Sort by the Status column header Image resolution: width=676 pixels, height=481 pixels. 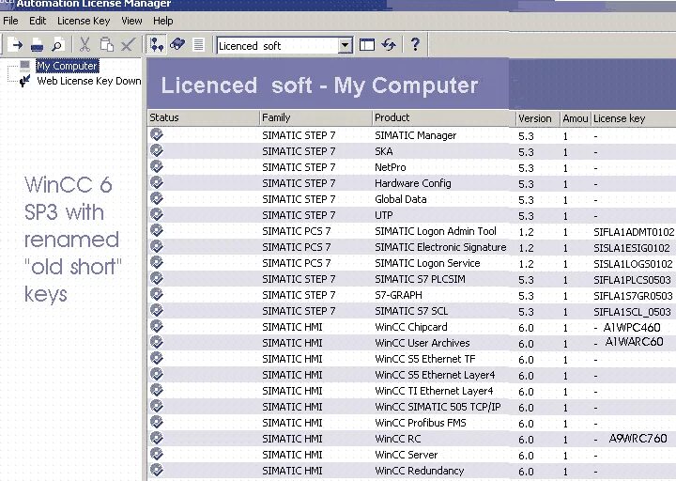pyautogui.click(x=204, y=117)
